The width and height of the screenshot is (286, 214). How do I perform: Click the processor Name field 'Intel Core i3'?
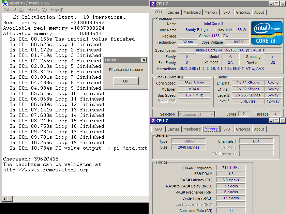point(214,24)
